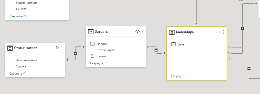Collapse the Затраты table with Свернуть

[x=99, y=63]
